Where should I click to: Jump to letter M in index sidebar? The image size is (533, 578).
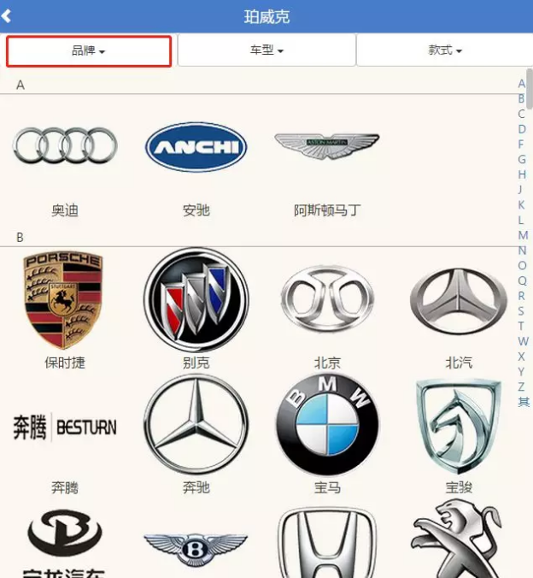pos(523,235)
